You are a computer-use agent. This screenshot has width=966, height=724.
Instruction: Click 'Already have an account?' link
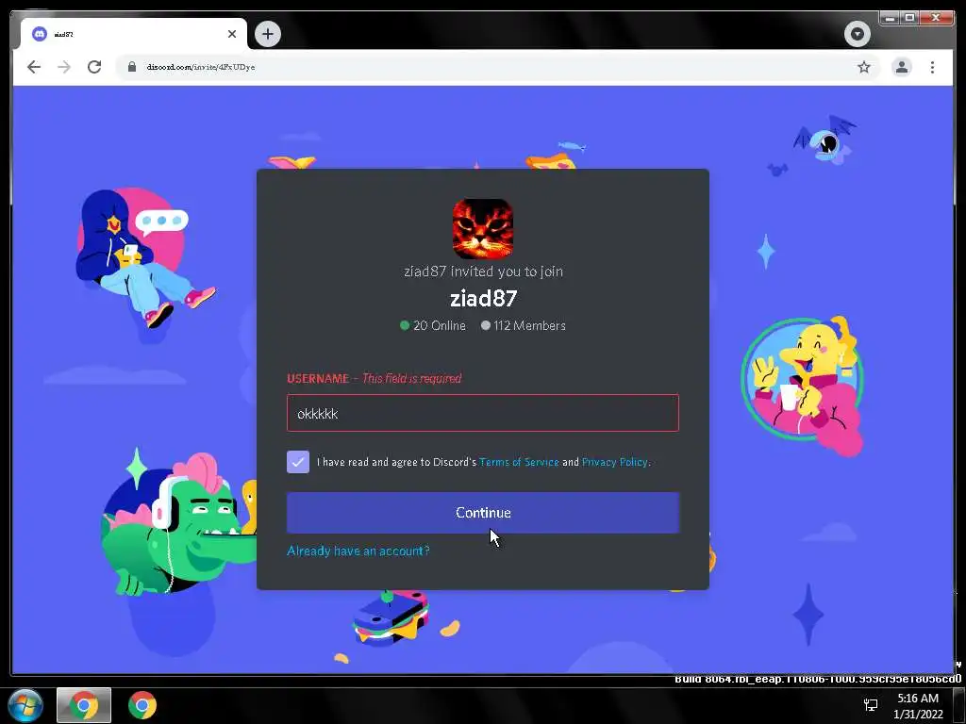[358, 551]
